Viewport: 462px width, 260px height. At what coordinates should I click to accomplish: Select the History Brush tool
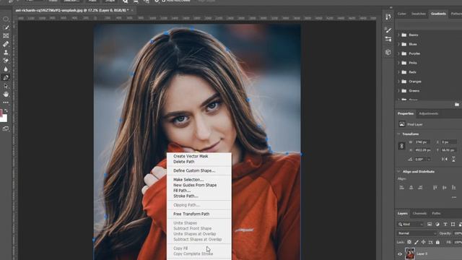click(x=6, y=61)
